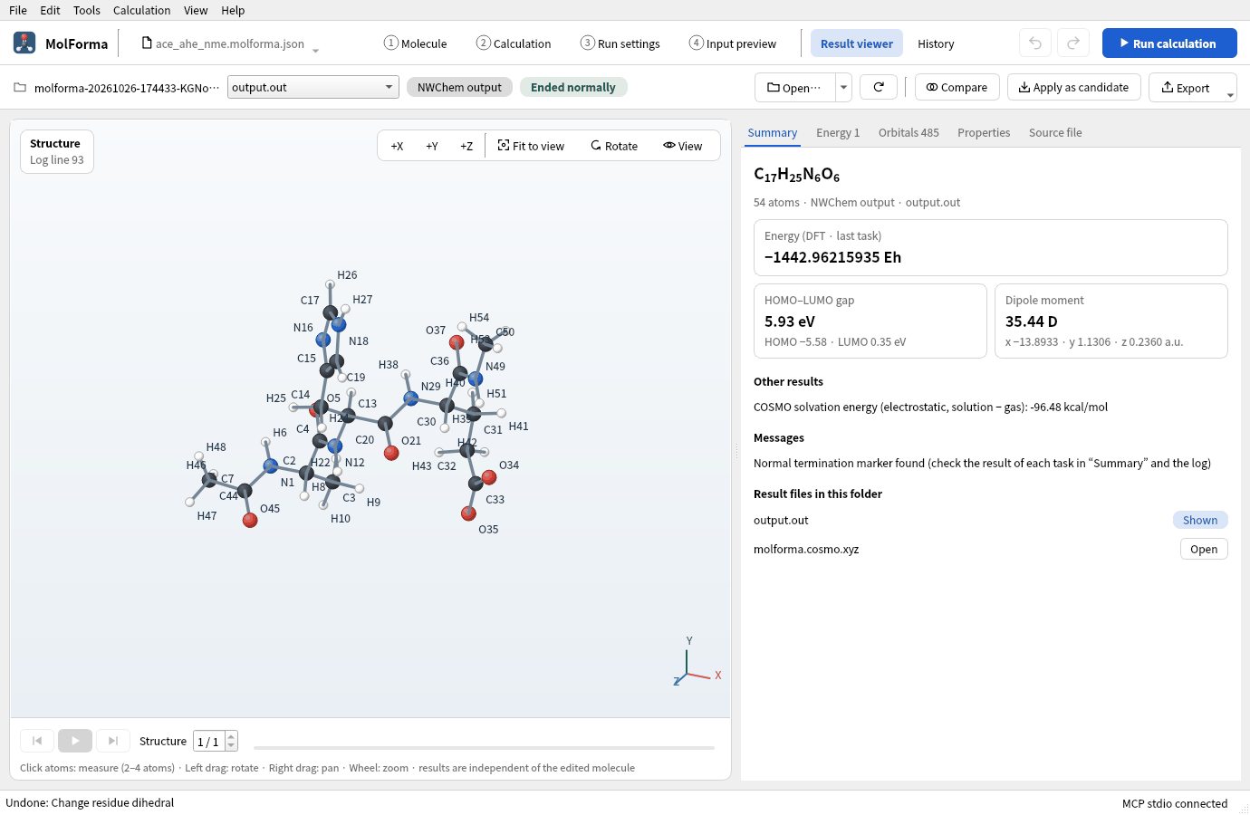Viewport: 1250px width, 815px height.
Task: View the structure along the +Z axis
Action: click(466, 146)
